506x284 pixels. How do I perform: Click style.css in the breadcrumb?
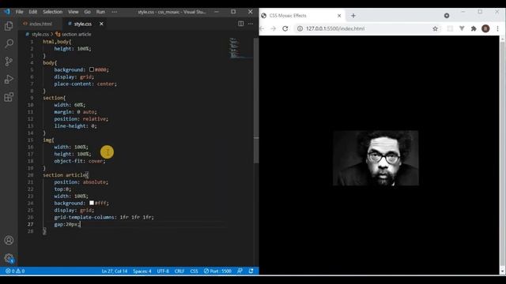click(40, 34)
